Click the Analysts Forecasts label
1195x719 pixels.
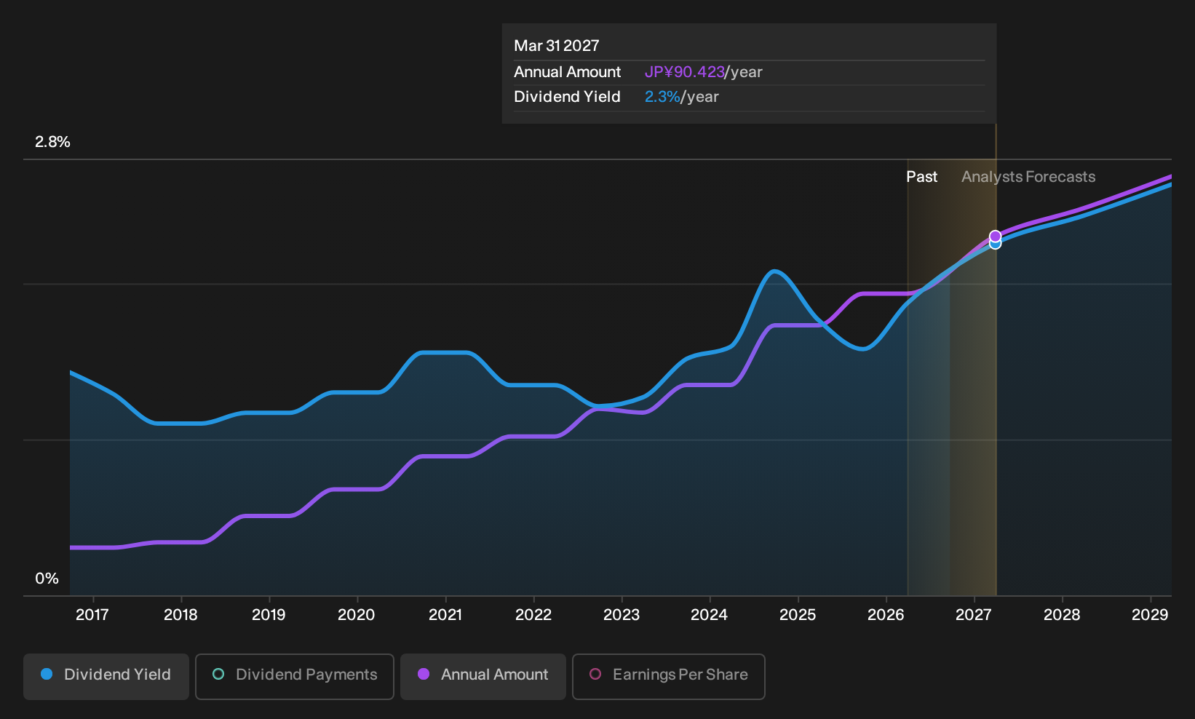point(1028,177)
